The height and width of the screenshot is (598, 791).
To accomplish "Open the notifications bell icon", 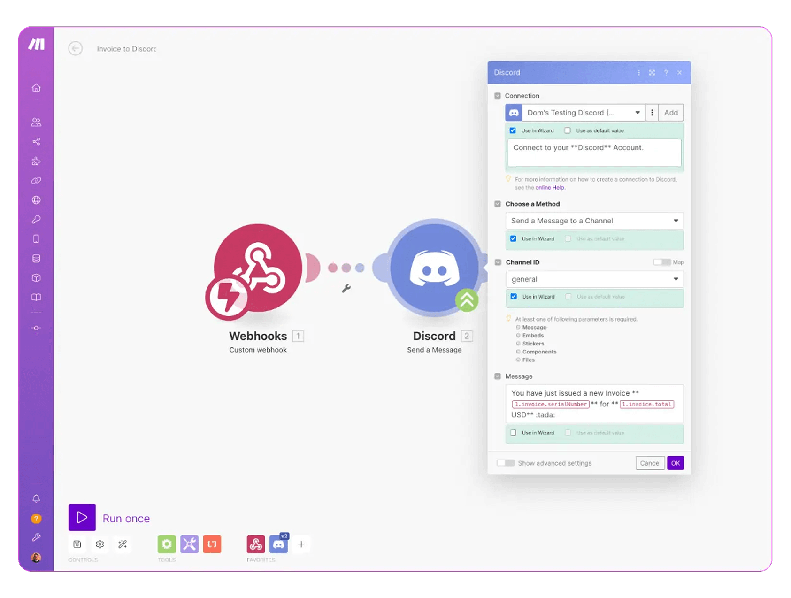I will (x=36, y=498).
